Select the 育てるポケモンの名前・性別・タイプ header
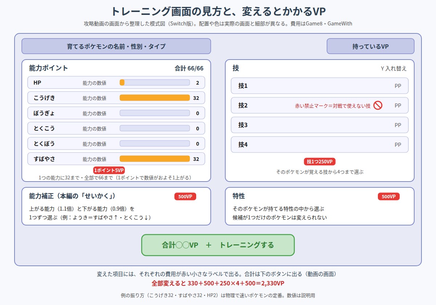 click(116, 46)
